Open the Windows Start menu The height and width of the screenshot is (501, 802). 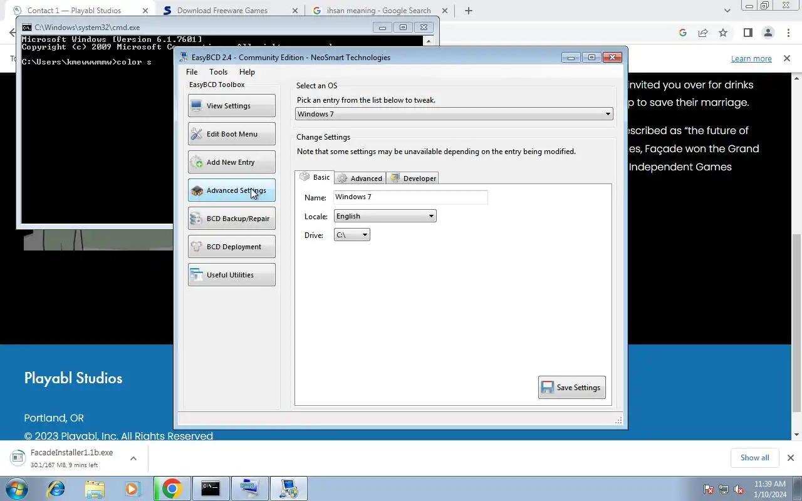pyautogui.click(x=16, y=488)
